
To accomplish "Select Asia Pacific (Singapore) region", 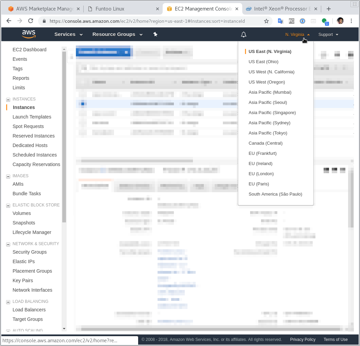I will (x=272, y=112).
